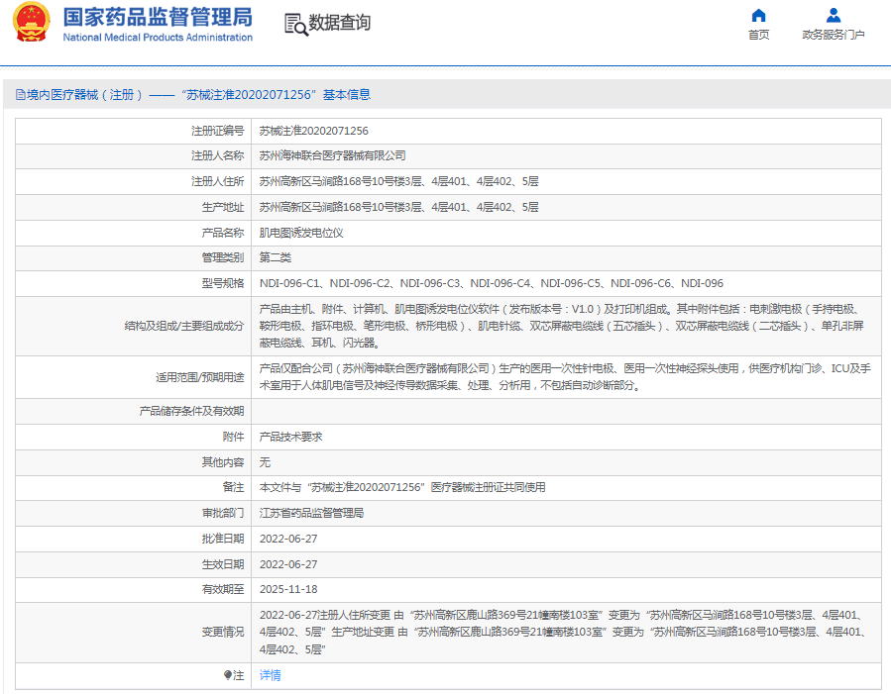Viewport: 891px width, 694px height.
Task: Select the 苏州海神联合医疗器械有限公司 registrant name cell
Action: 332,156
